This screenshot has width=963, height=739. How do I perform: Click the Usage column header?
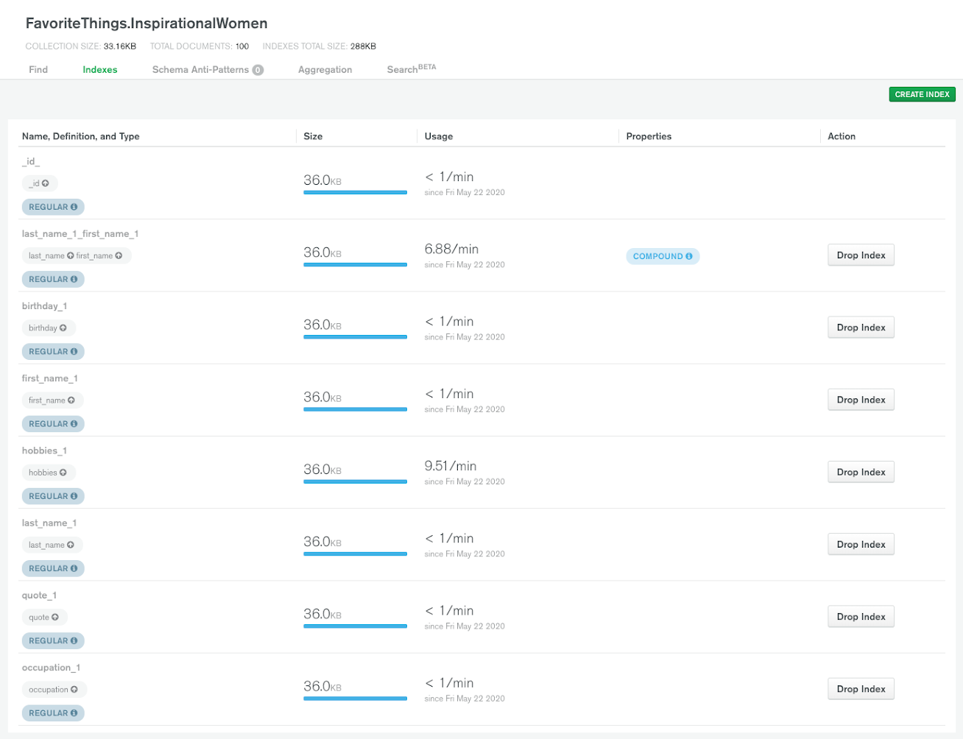point(439,136)
